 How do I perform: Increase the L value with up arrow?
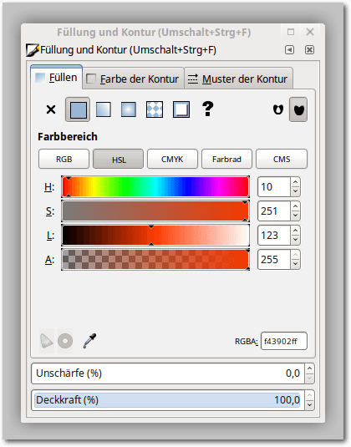[x=295, y=231]
